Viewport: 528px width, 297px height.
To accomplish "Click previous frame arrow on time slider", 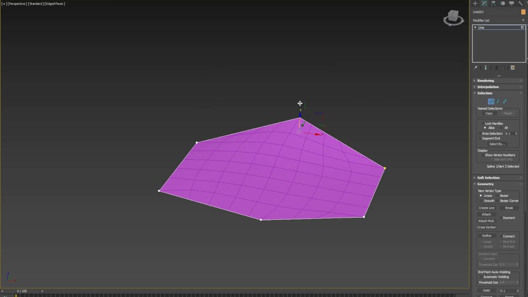I will 2,291.
